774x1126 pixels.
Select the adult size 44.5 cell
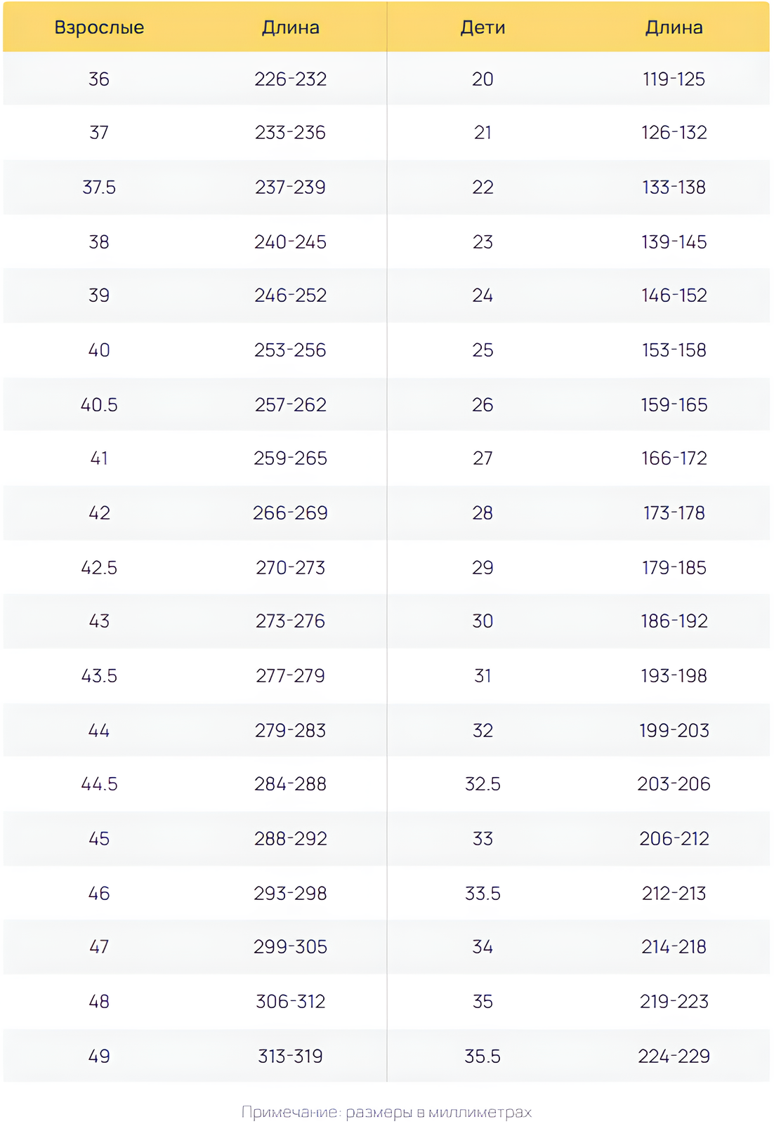99,784
